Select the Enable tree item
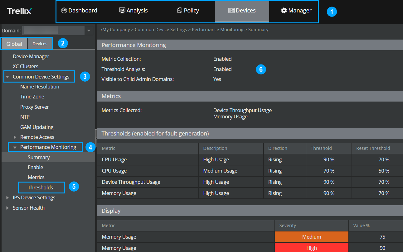Screen dimensions: 403x252 35,168
